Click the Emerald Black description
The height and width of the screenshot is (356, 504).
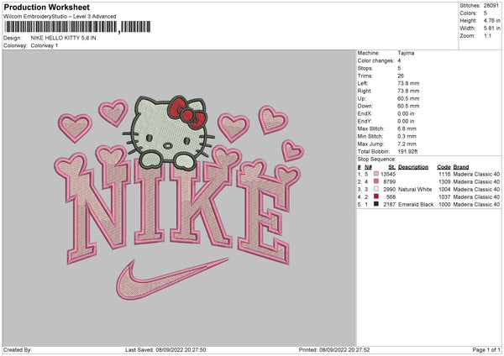coord(416,205)
